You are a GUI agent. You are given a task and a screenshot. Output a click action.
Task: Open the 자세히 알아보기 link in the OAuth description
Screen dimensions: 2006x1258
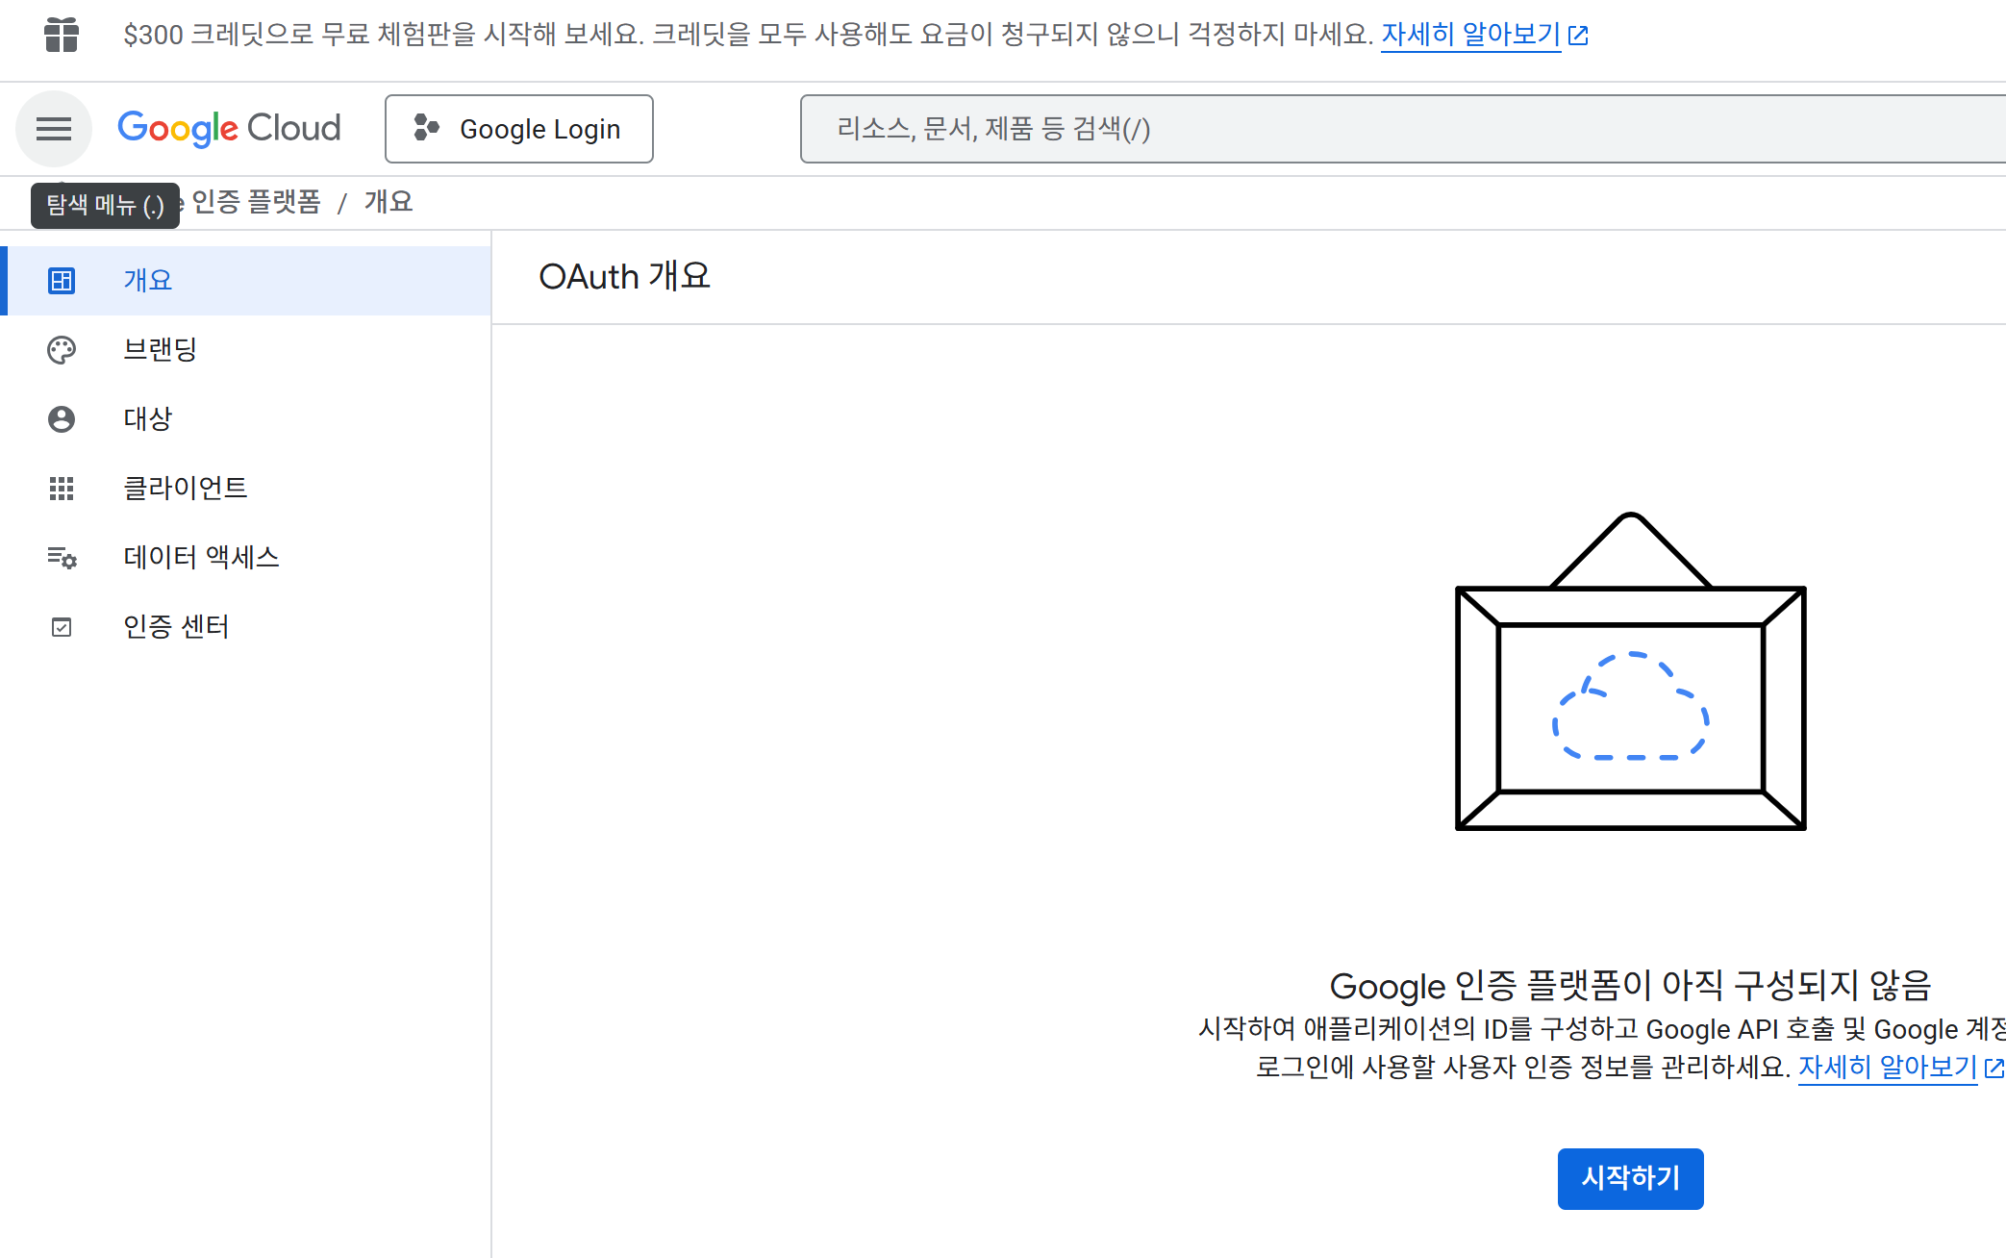coord(1888,1068)
